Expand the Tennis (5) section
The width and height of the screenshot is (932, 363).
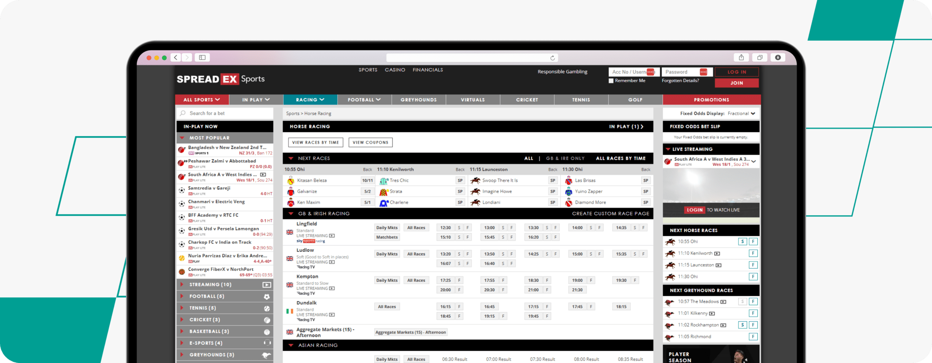182,308
